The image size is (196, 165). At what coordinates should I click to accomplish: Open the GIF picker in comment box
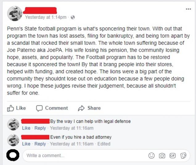coord(173,156)
